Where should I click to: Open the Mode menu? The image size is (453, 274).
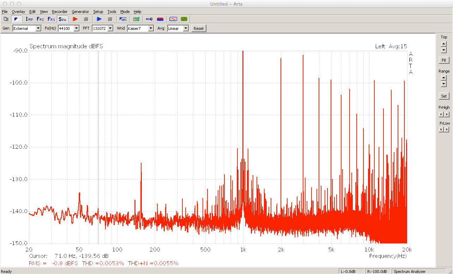[x=125, y=12]
